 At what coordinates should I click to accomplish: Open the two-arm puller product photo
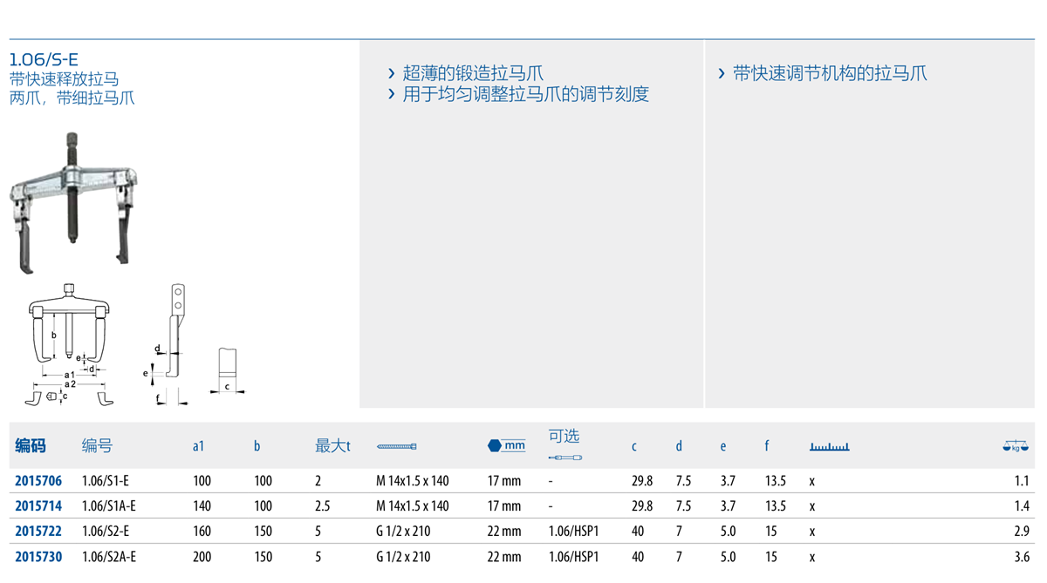click(x=73, y=200)
